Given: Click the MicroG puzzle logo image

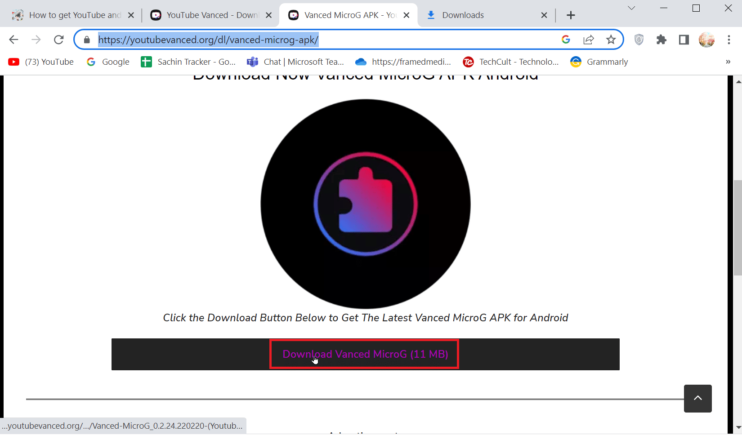Looking at the screenshot, I should tap(366, 204).
